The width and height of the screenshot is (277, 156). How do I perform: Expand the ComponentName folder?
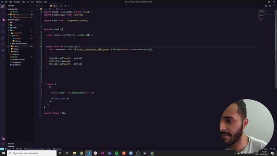point(20,44)
